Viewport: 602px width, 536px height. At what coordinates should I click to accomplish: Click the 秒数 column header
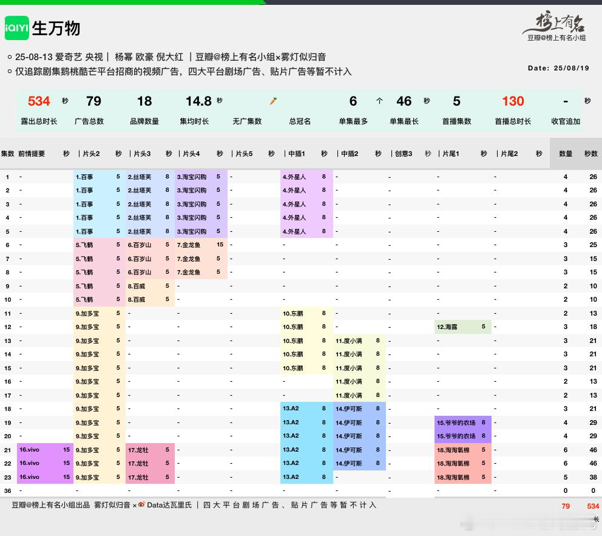(591, 154)
